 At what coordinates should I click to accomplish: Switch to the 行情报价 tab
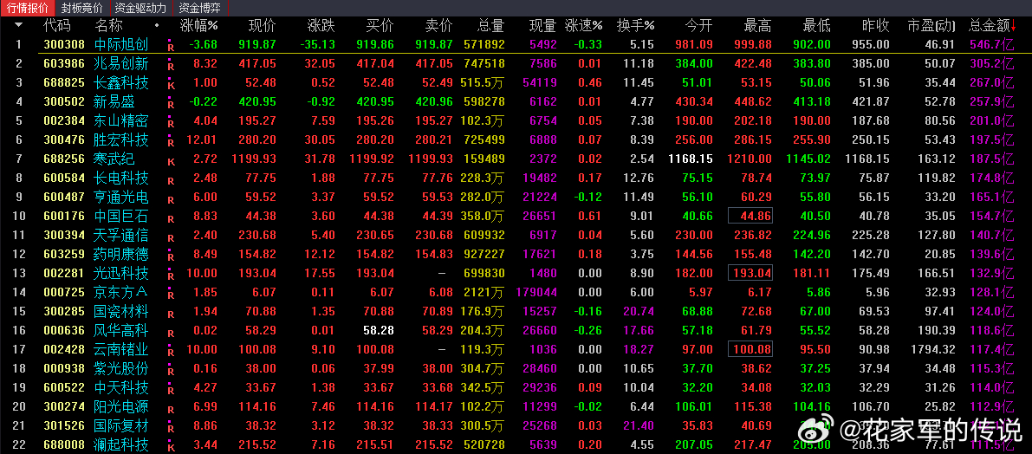28,8
